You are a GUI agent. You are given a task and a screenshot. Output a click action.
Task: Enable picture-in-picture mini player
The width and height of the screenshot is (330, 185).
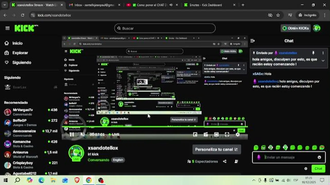point(195,134)
